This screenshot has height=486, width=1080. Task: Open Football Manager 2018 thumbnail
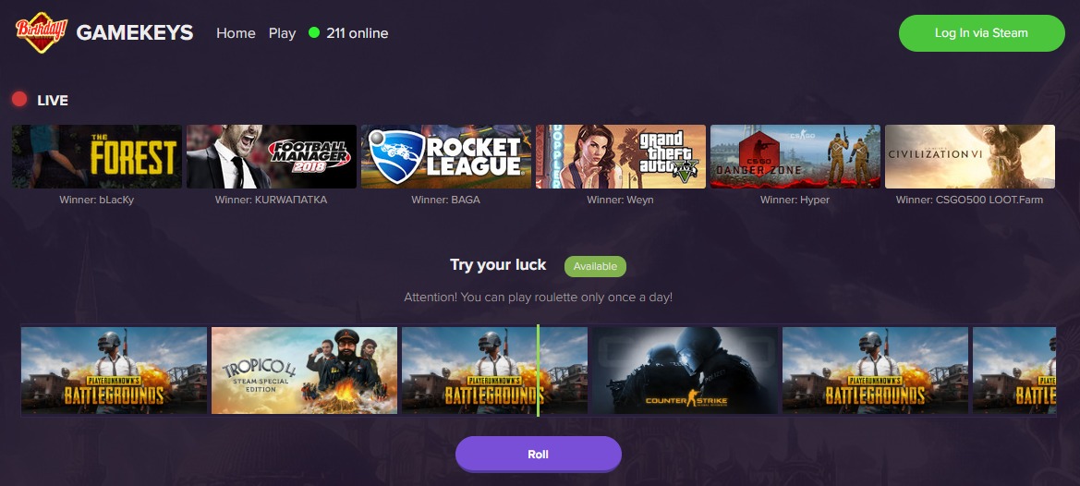(272, 156)
